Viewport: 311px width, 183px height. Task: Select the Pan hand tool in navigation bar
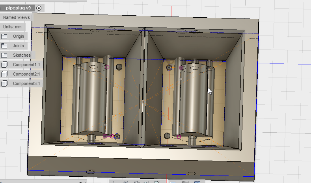[x=137, y=182]
